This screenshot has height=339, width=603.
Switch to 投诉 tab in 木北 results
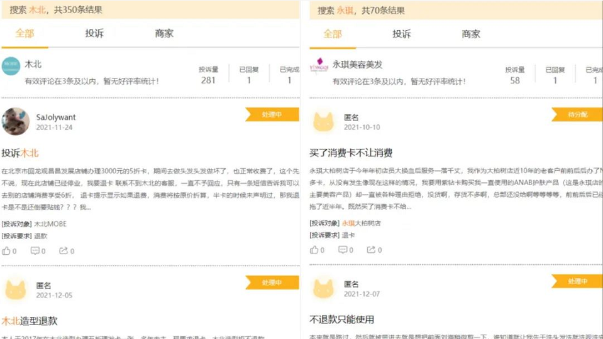94,33
